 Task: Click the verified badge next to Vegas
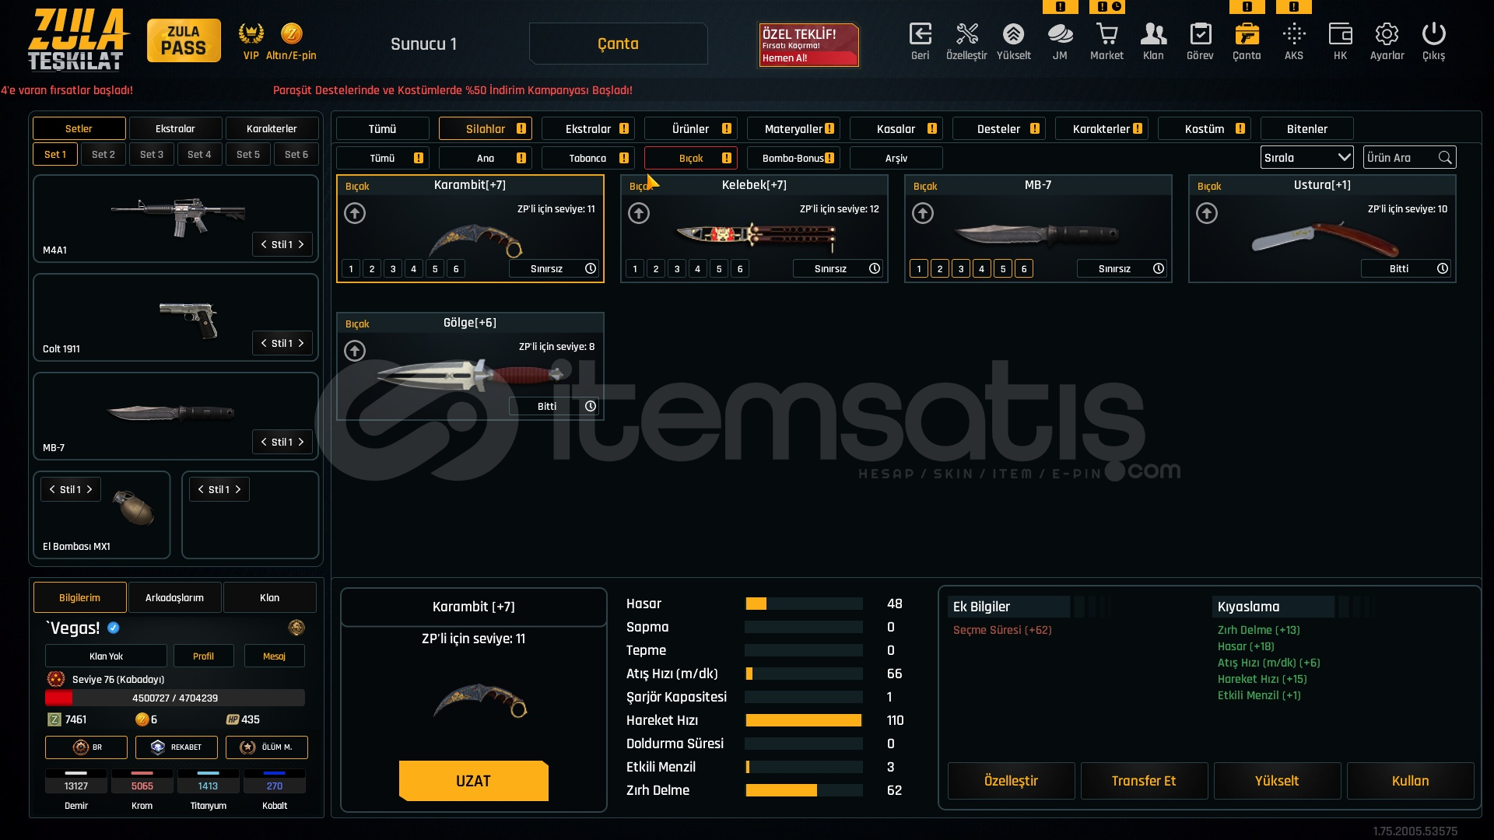[114, 628]
